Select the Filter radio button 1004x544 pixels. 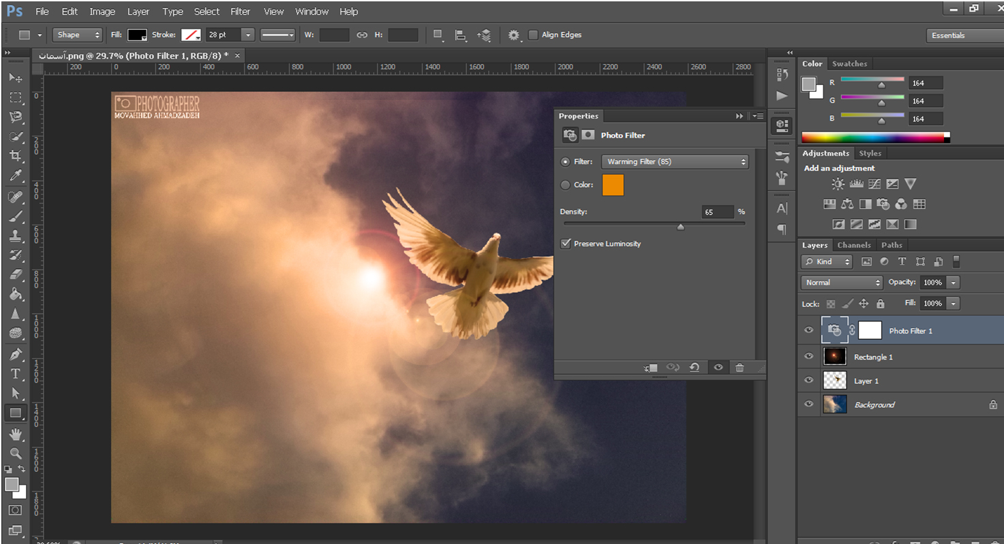point(565,162)
